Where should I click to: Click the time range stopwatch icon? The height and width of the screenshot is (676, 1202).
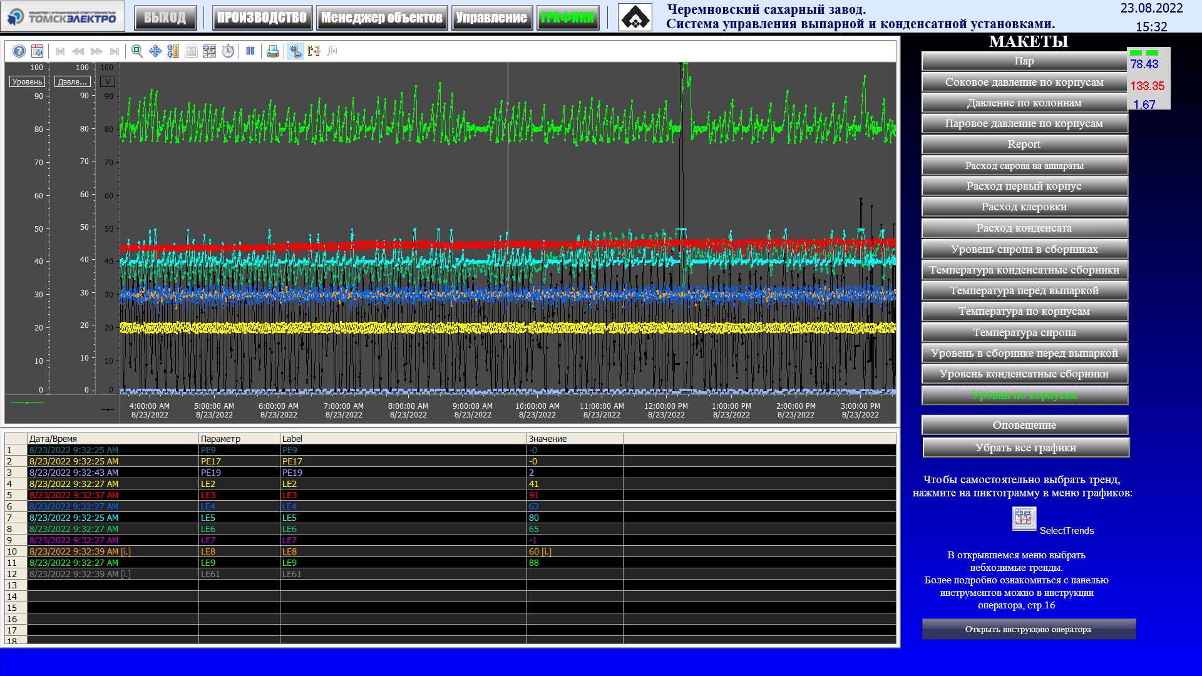228,51
